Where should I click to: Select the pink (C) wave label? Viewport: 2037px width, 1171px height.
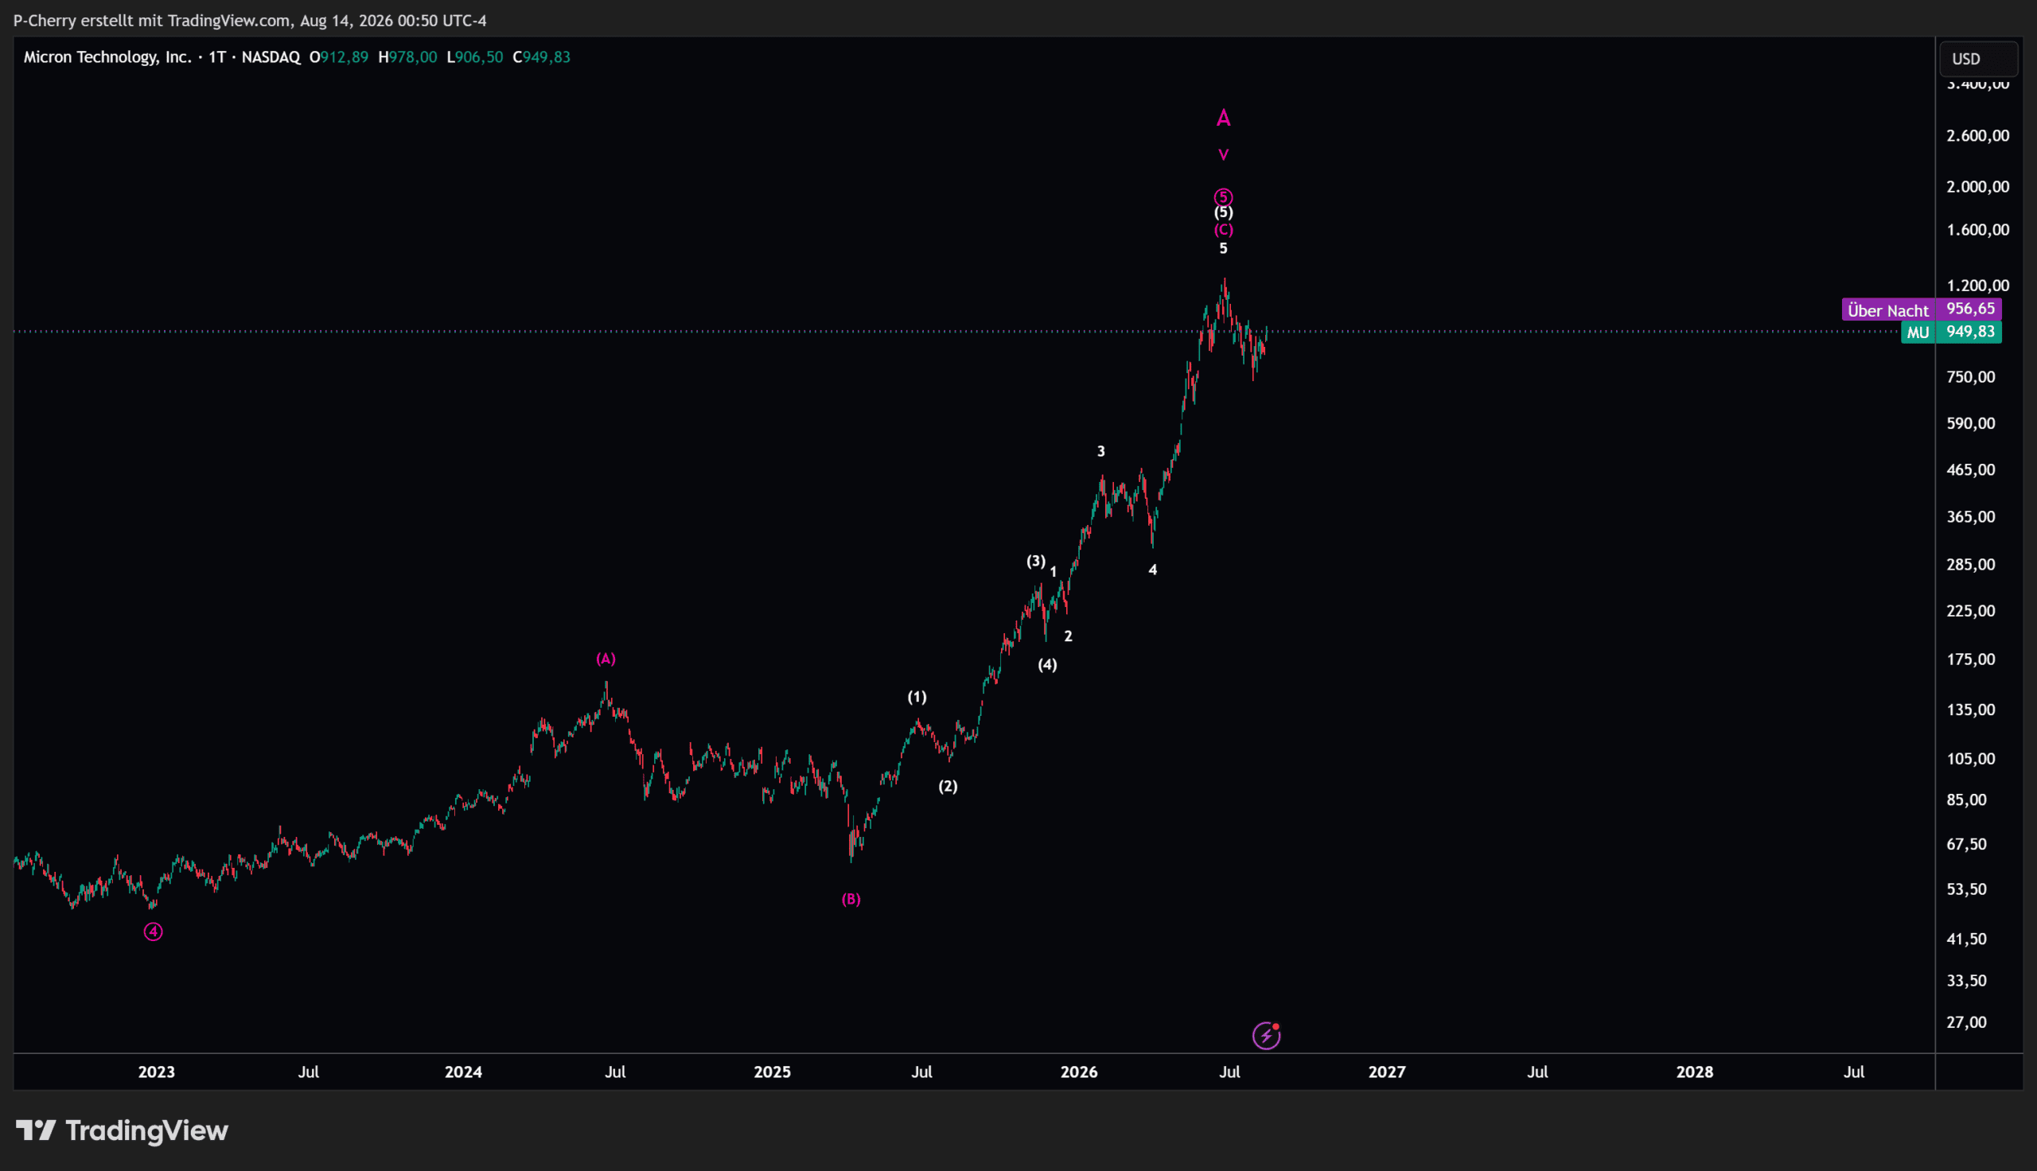click(x=1223, y=230)
